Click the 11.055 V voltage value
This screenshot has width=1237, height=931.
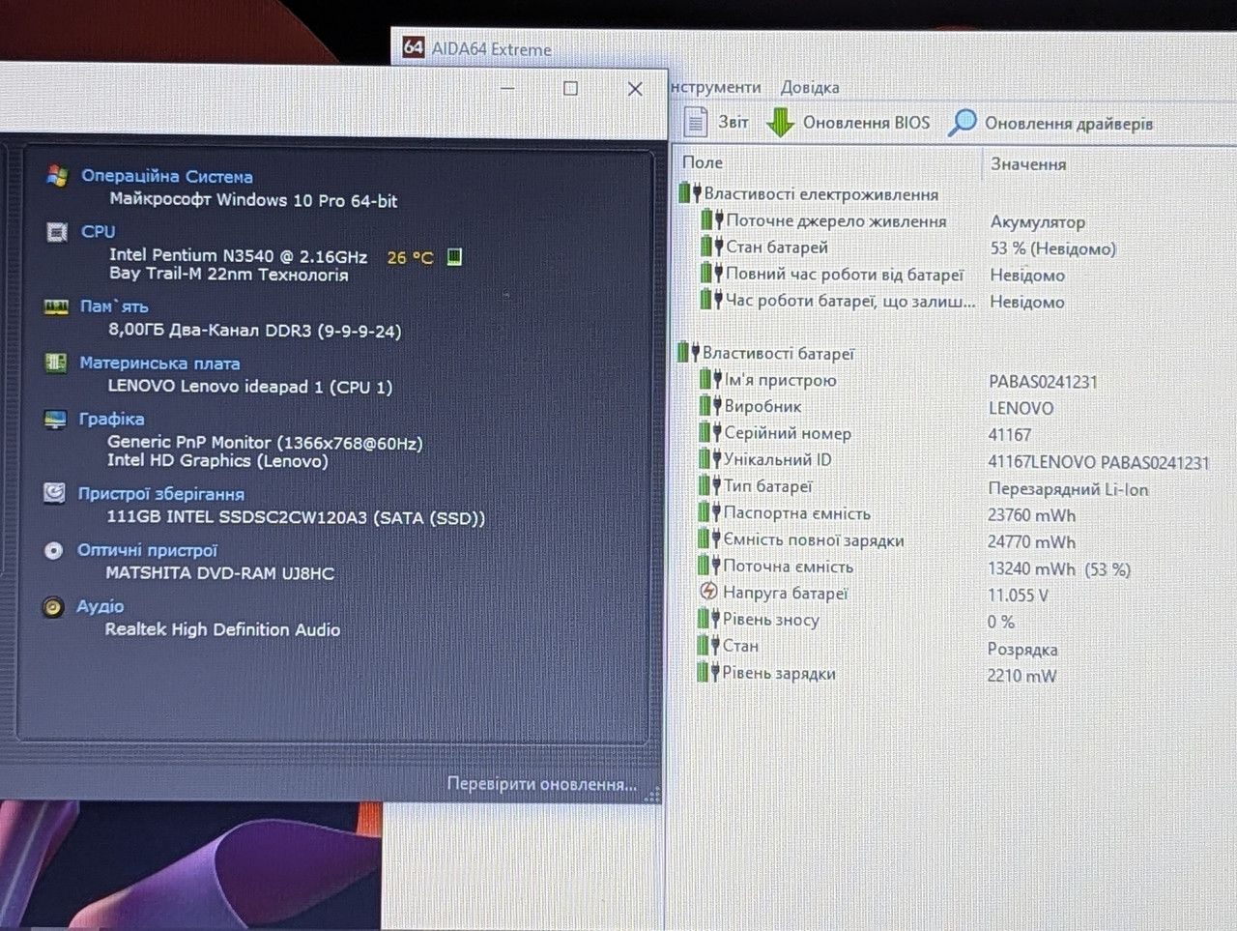click(1018, 596)
